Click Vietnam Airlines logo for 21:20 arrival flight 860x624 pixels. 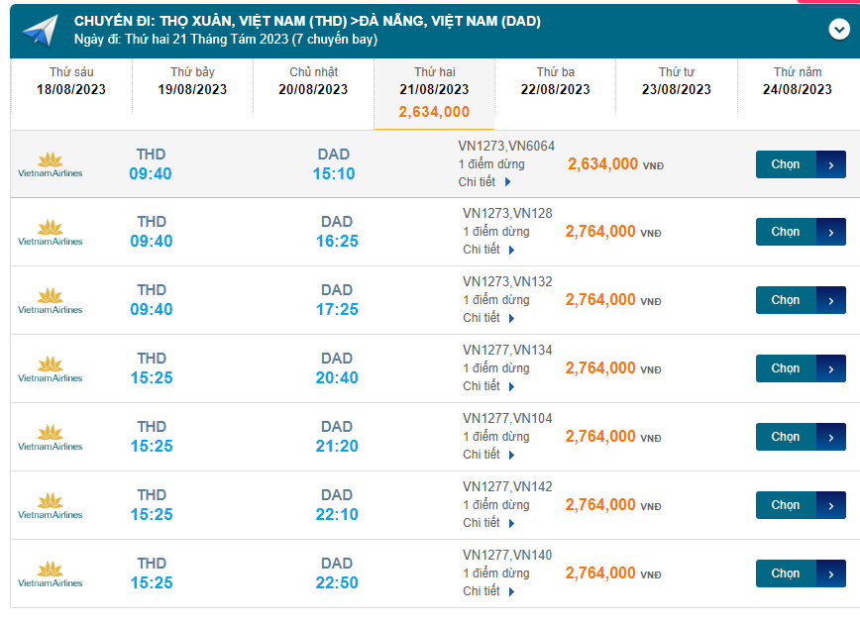[x=50, y=438]
